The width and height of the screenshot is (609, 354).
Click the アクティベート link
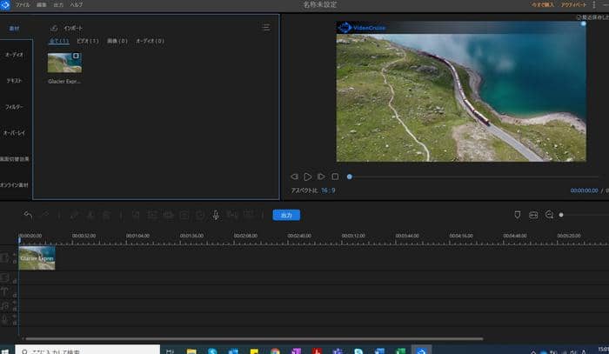573,4
